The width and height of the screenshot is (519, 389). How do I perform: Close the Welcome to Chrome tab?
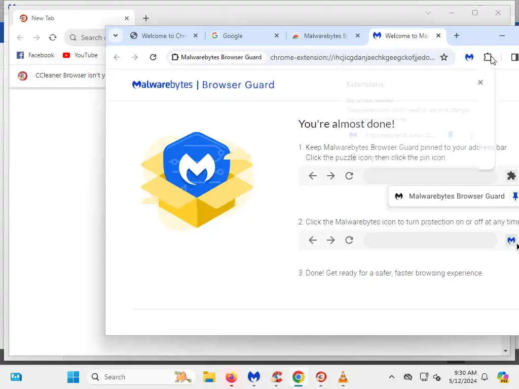(196, 35)
